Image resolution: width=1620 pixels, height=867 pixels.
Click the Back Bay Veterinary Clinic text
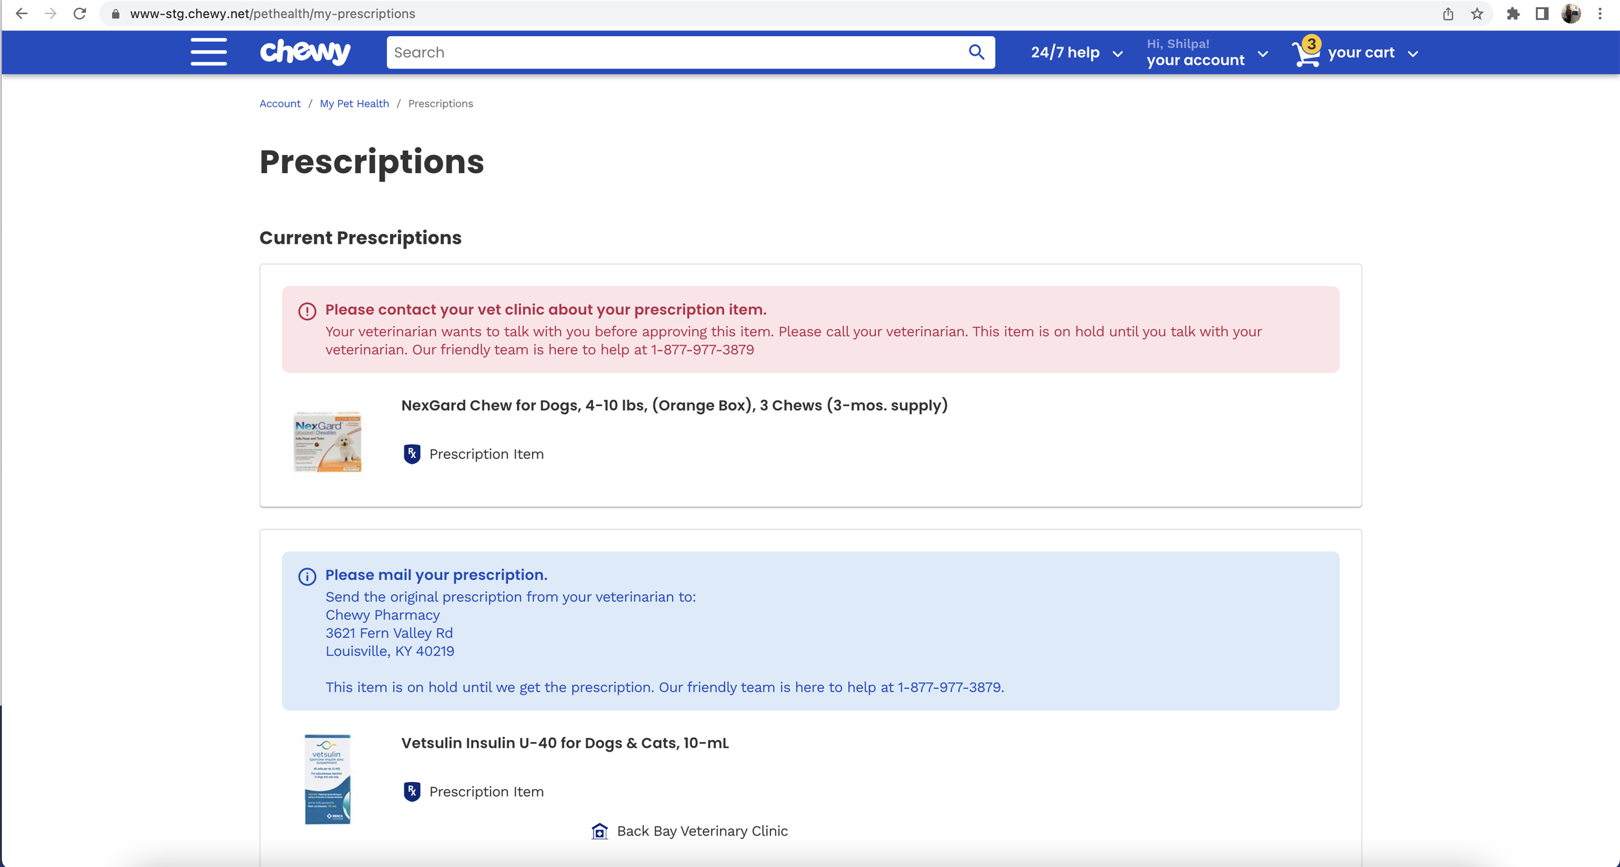click(x=702, y=831)
